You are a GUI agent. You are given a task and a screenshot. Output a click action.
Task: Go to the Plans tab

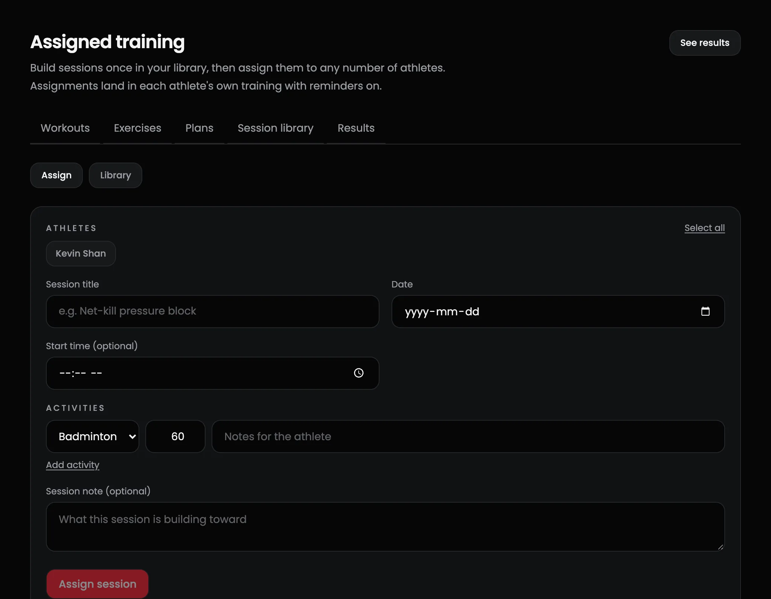pos(200,128)
